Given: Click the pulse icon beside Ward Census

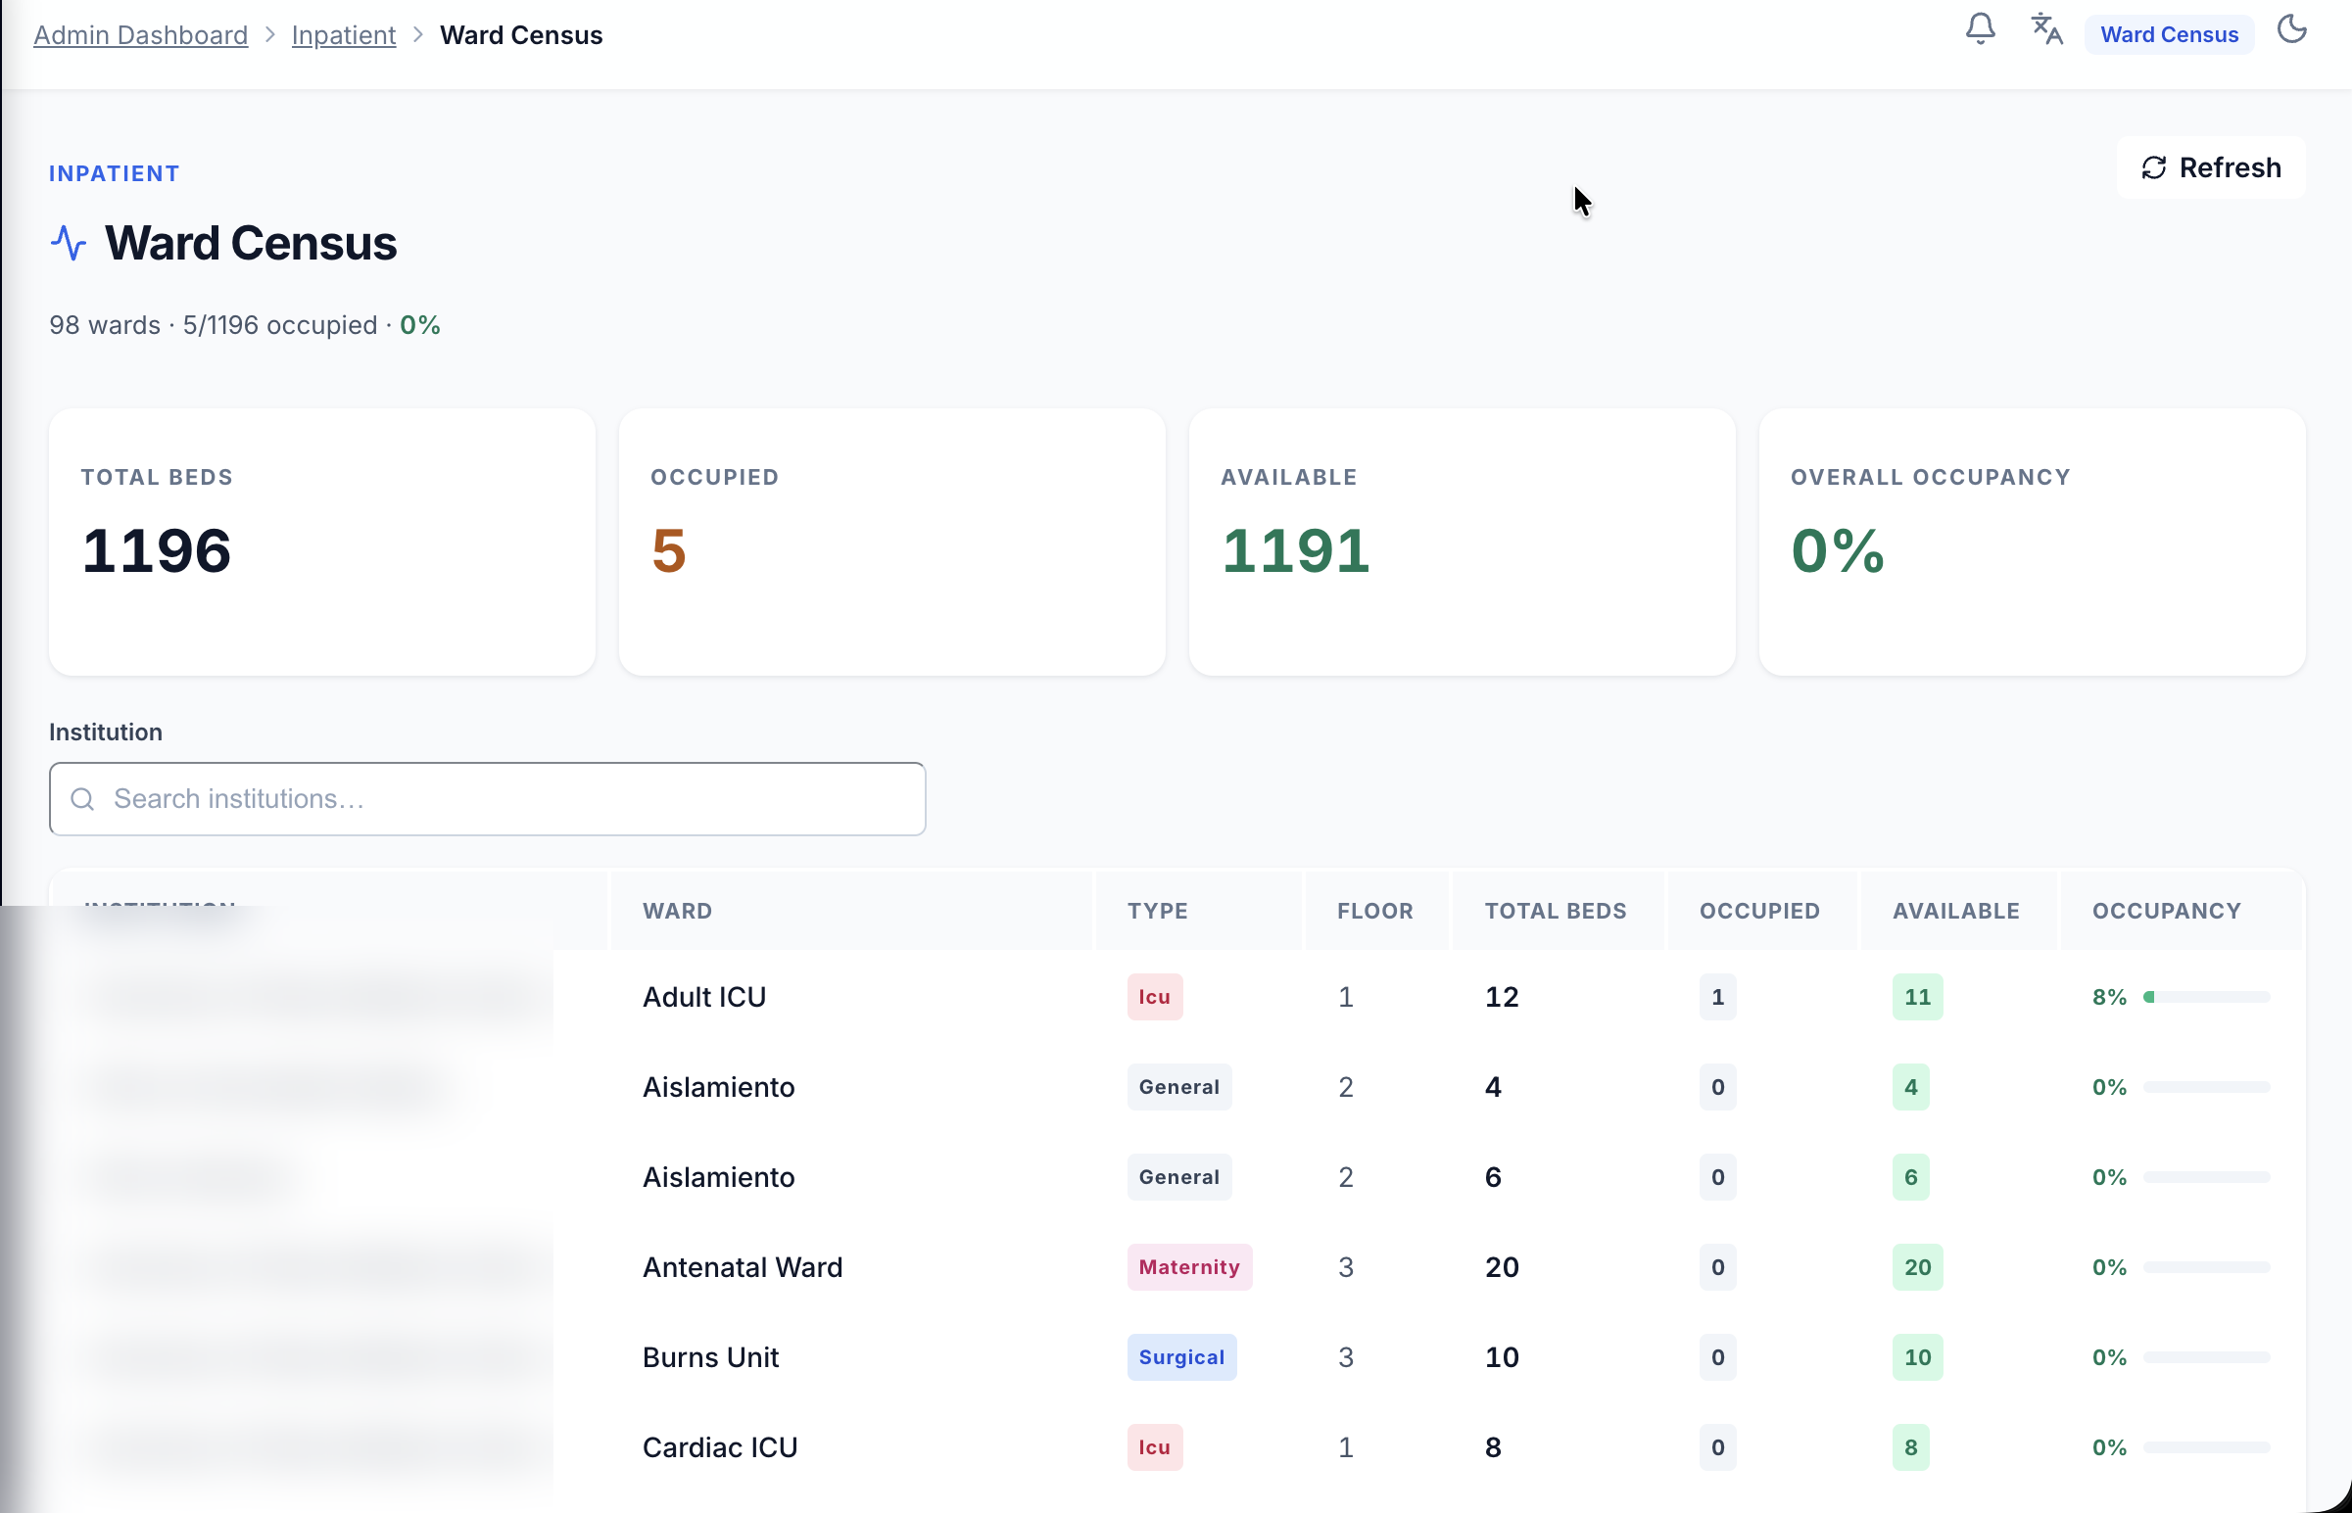Looking at the screenshot, I should [x=68, y=243].
